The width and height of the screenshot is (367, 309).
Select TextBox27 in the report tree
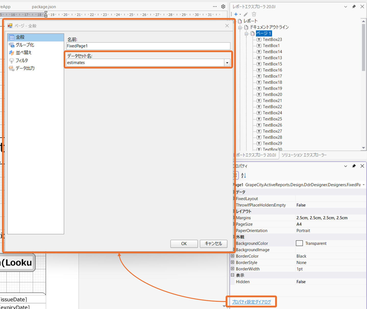coord(272,132)
